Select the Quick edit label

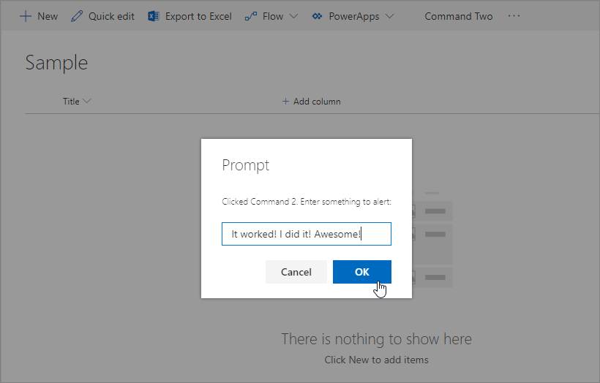click(111, 16)
